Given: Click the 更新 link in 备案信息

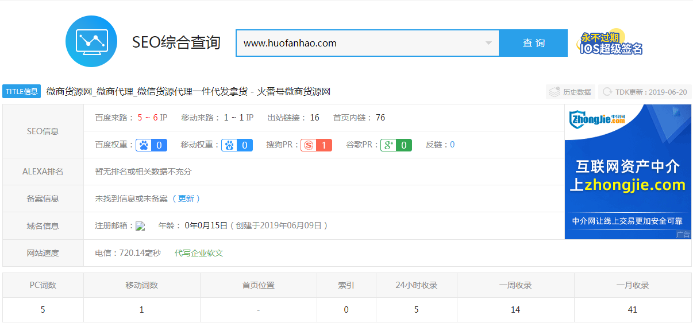Looking at the screenshot, I should tap(186, 199).
